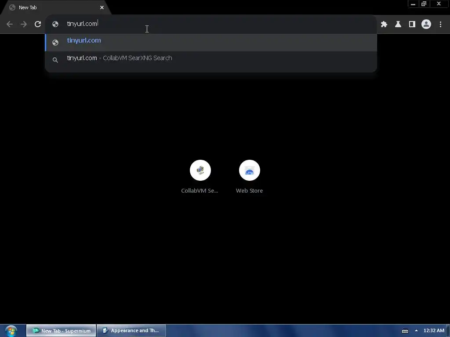The width and height of the screenshot is (450, 337).
Task: Open the CollabVM Se... shortcut
Action: [200, 176]
